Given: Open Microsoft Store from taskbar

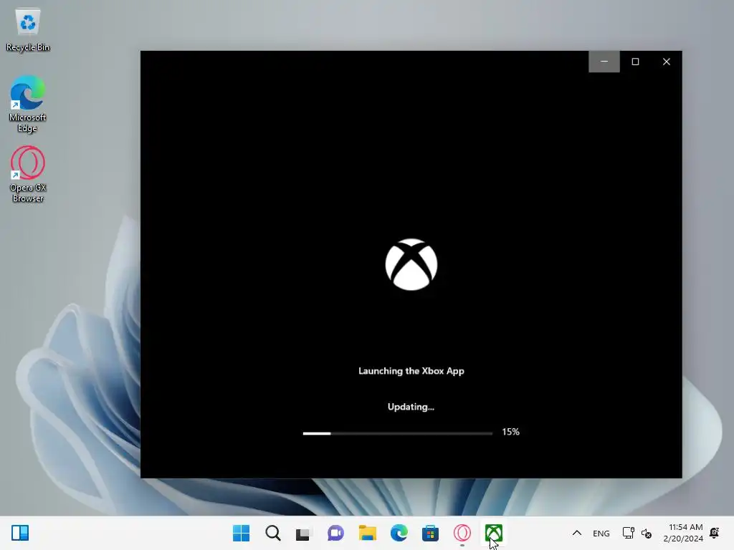Looking at the screenshot, I should click(x=430, y=533).
